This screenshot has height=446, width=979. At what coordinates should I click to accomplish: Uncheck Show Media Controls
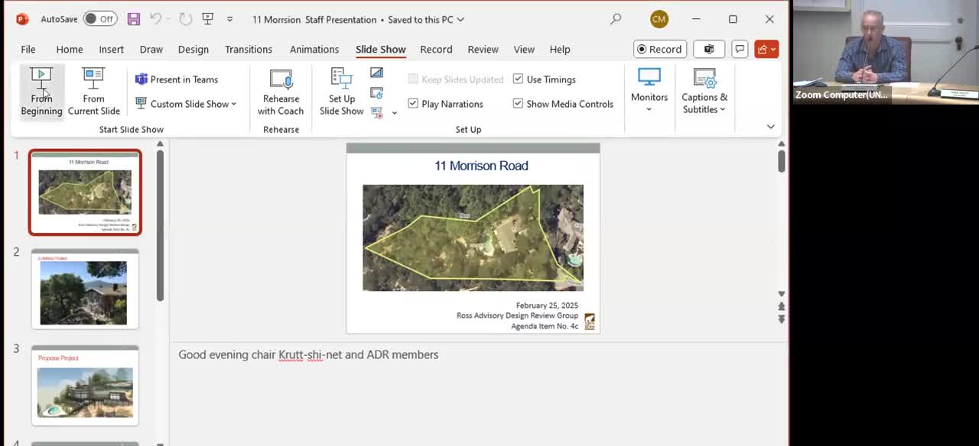pos(518,104)
